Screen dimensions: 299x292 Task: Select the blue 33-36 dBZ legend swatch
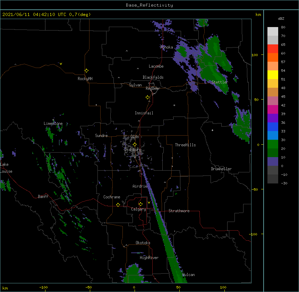tap(273, 127)
